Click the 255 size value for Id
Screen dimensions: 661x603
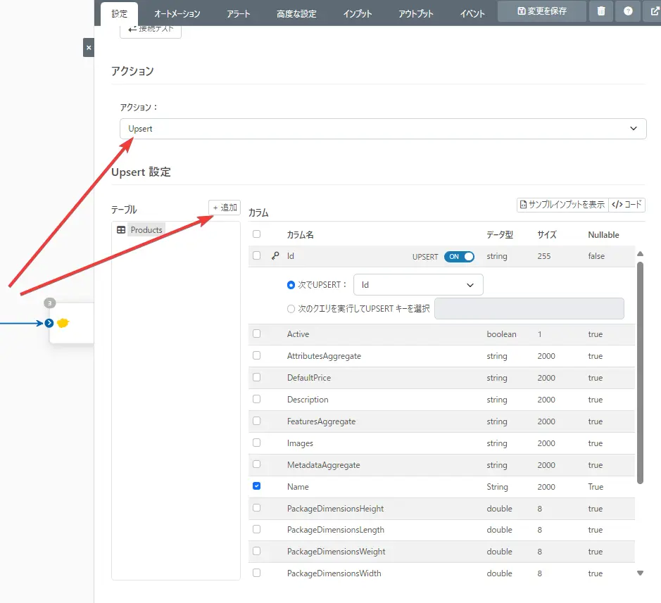(544, 256)
